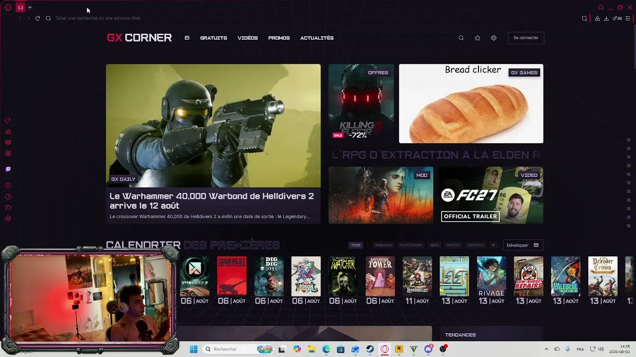Open the Killing Floor -72% offer card
636x357 pixels.
point(361,104)
